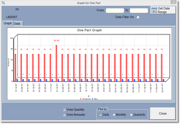Select the Daily plot option
180x124 pixels.
tap(101, 115)
